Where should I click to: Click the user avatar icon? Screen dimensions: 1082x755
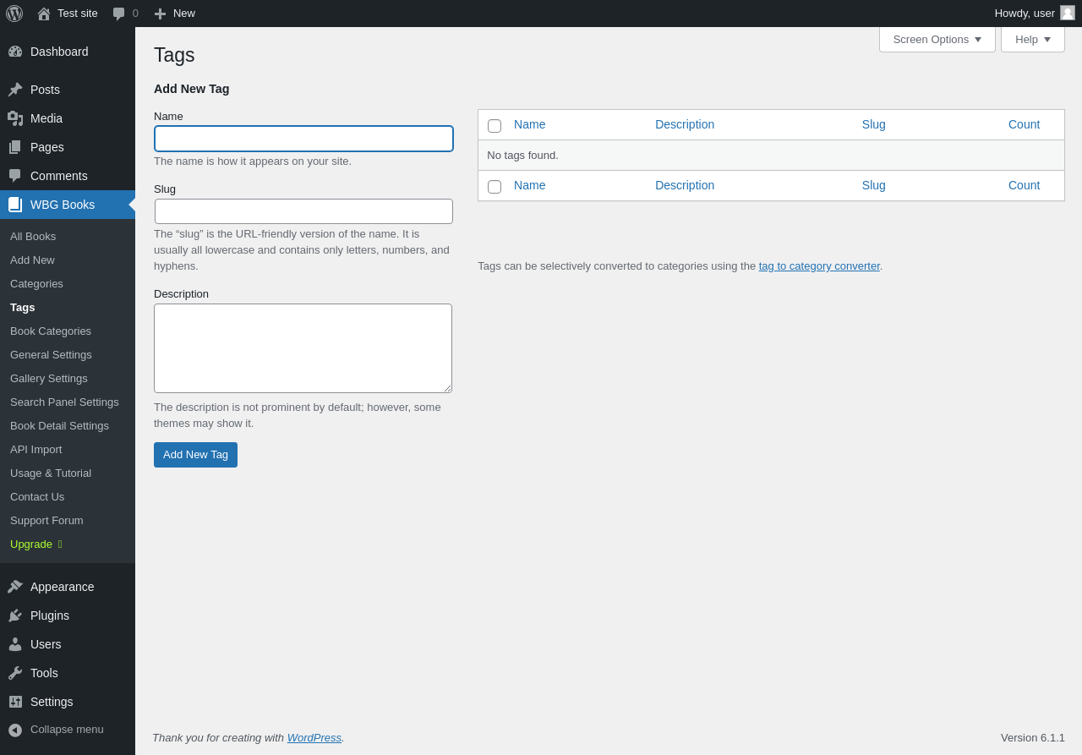[1068, 13]
